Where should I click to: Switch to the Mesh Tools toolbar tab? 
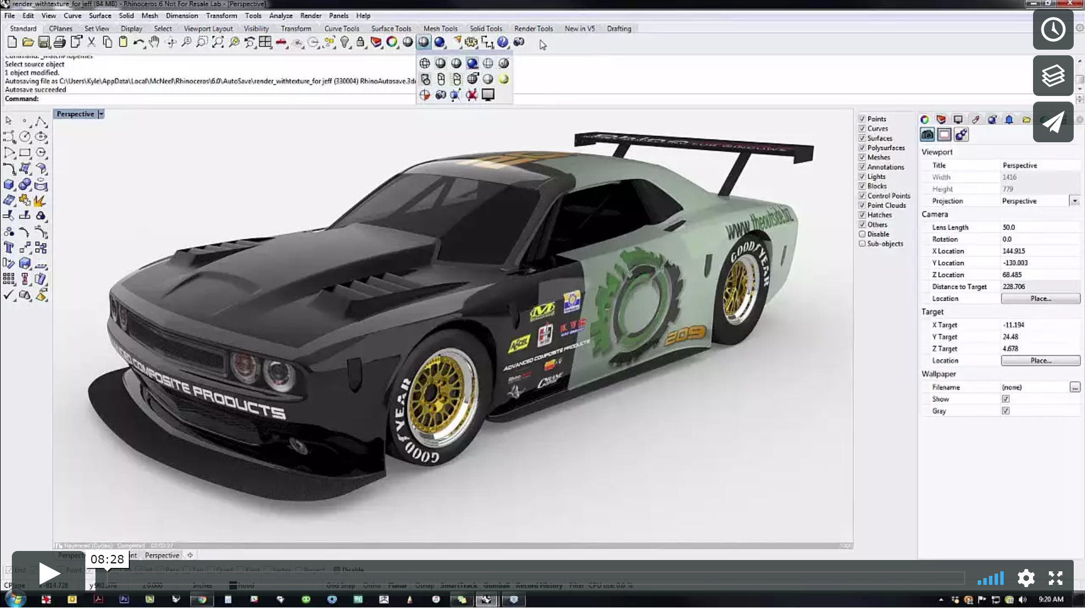pyautogui.click(x=440, y=29)
